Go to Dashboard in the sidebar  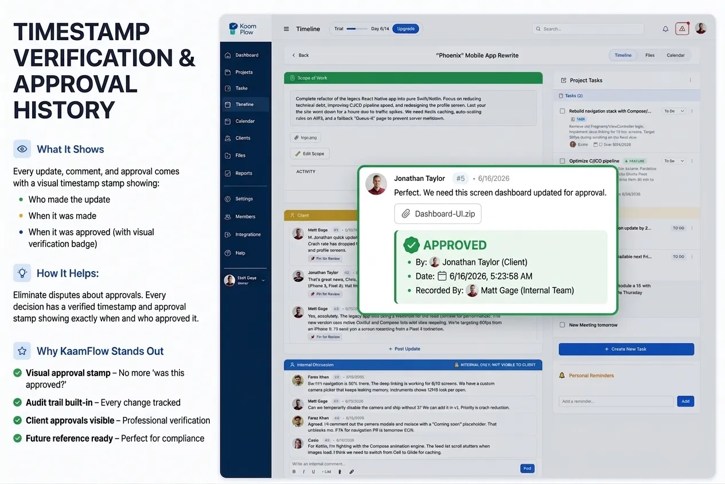pos(247,55)
